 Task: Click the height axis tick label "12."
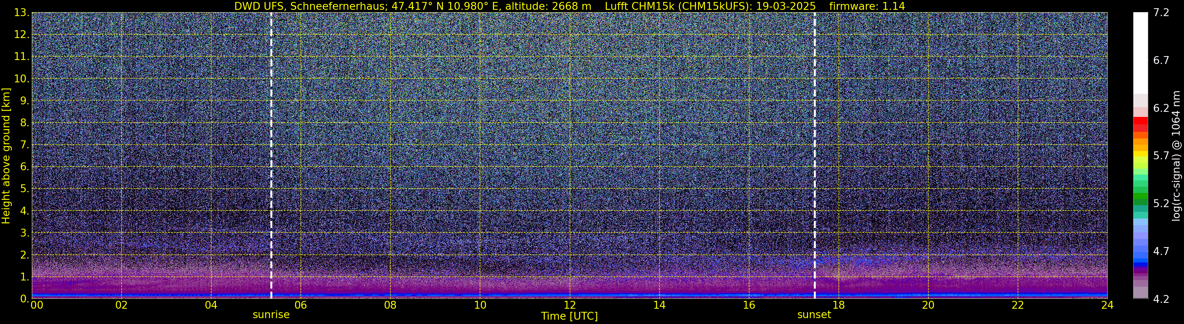pos(22,35)
